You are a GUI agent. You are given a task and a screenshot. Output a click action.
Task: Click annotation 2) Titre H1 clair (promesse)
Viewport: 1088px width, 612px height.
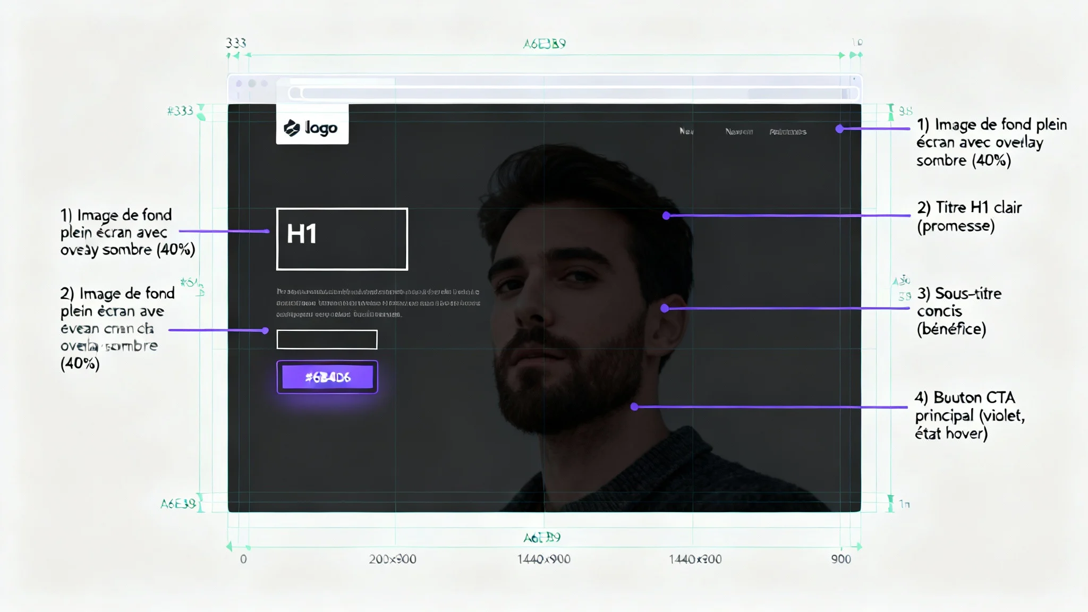[x=970, y=216]
